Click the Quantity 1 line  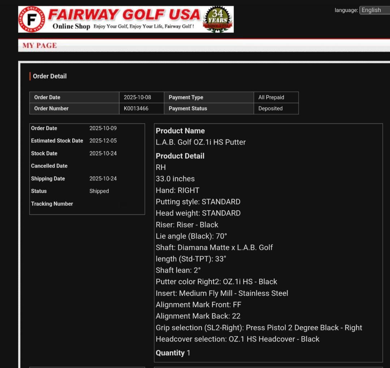tap(173, 353)
